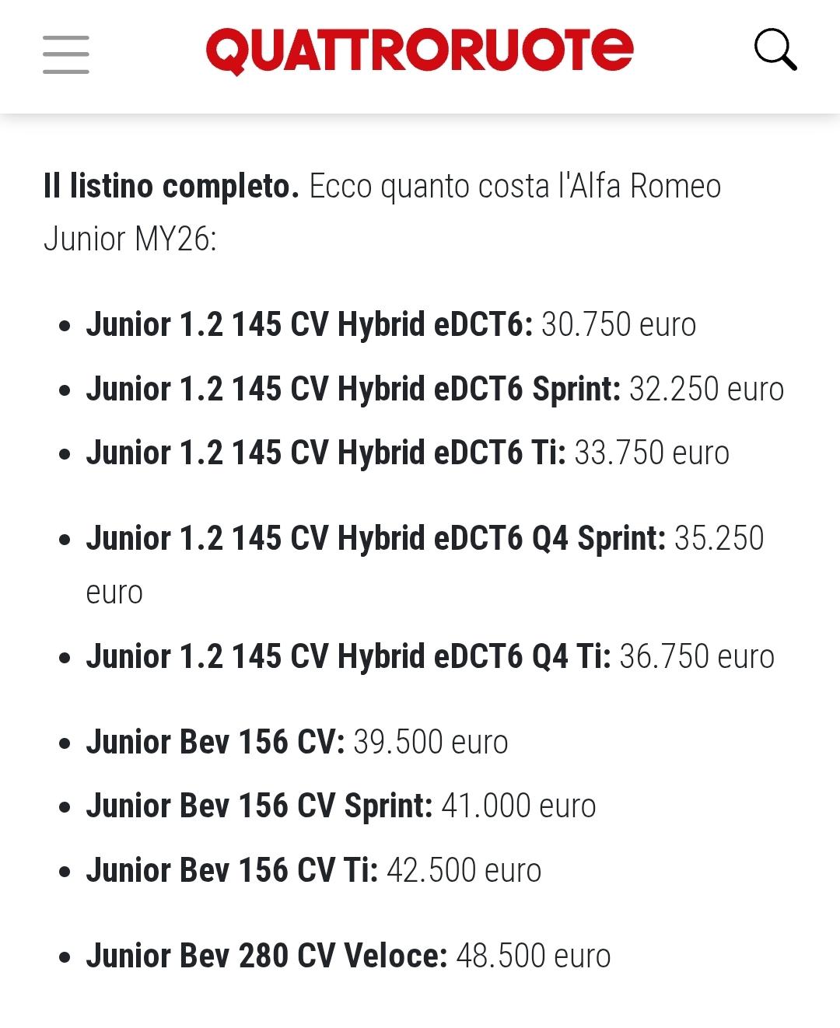Click the Junior Hybrid eDCT6 30.750 euro entry
This screenshot has width=840, height=1028.
391,325
